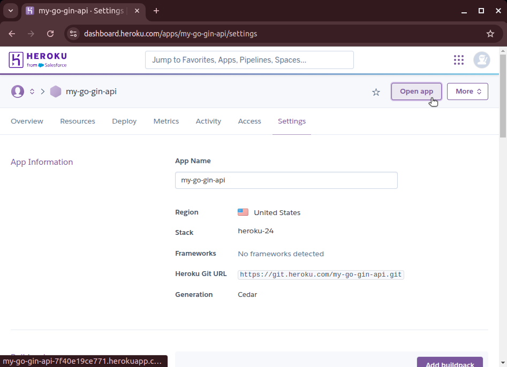This screenshot has width=507, height=367.
Task: Click the site info icon in address bar
Action: (x=73, y=33)
